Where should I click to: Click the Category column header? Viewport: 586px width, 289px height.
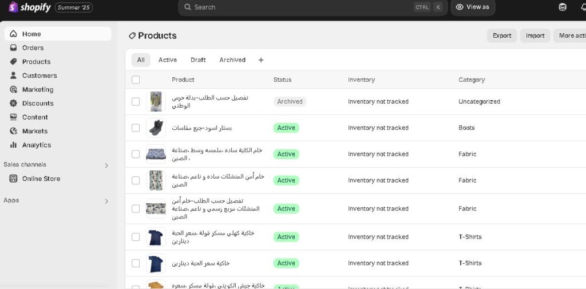tap(472, 80)
